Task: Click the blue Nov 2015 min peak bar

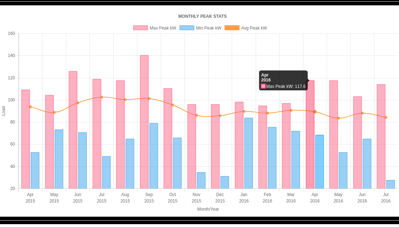Action: coord(201,180)
